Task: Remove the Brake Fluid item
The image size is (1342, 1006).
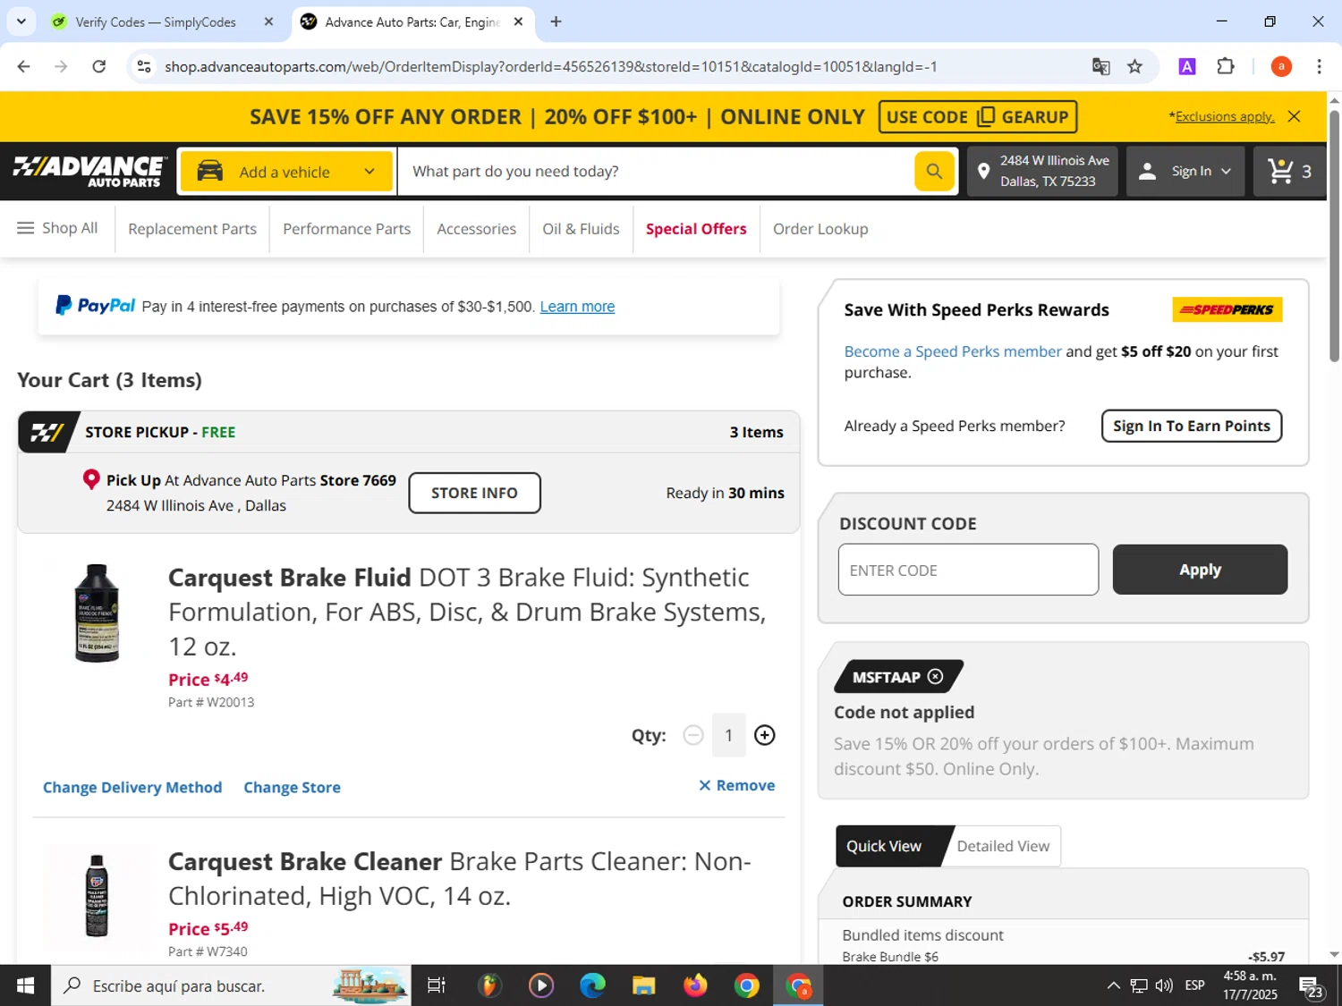Action: click(736, 785)
